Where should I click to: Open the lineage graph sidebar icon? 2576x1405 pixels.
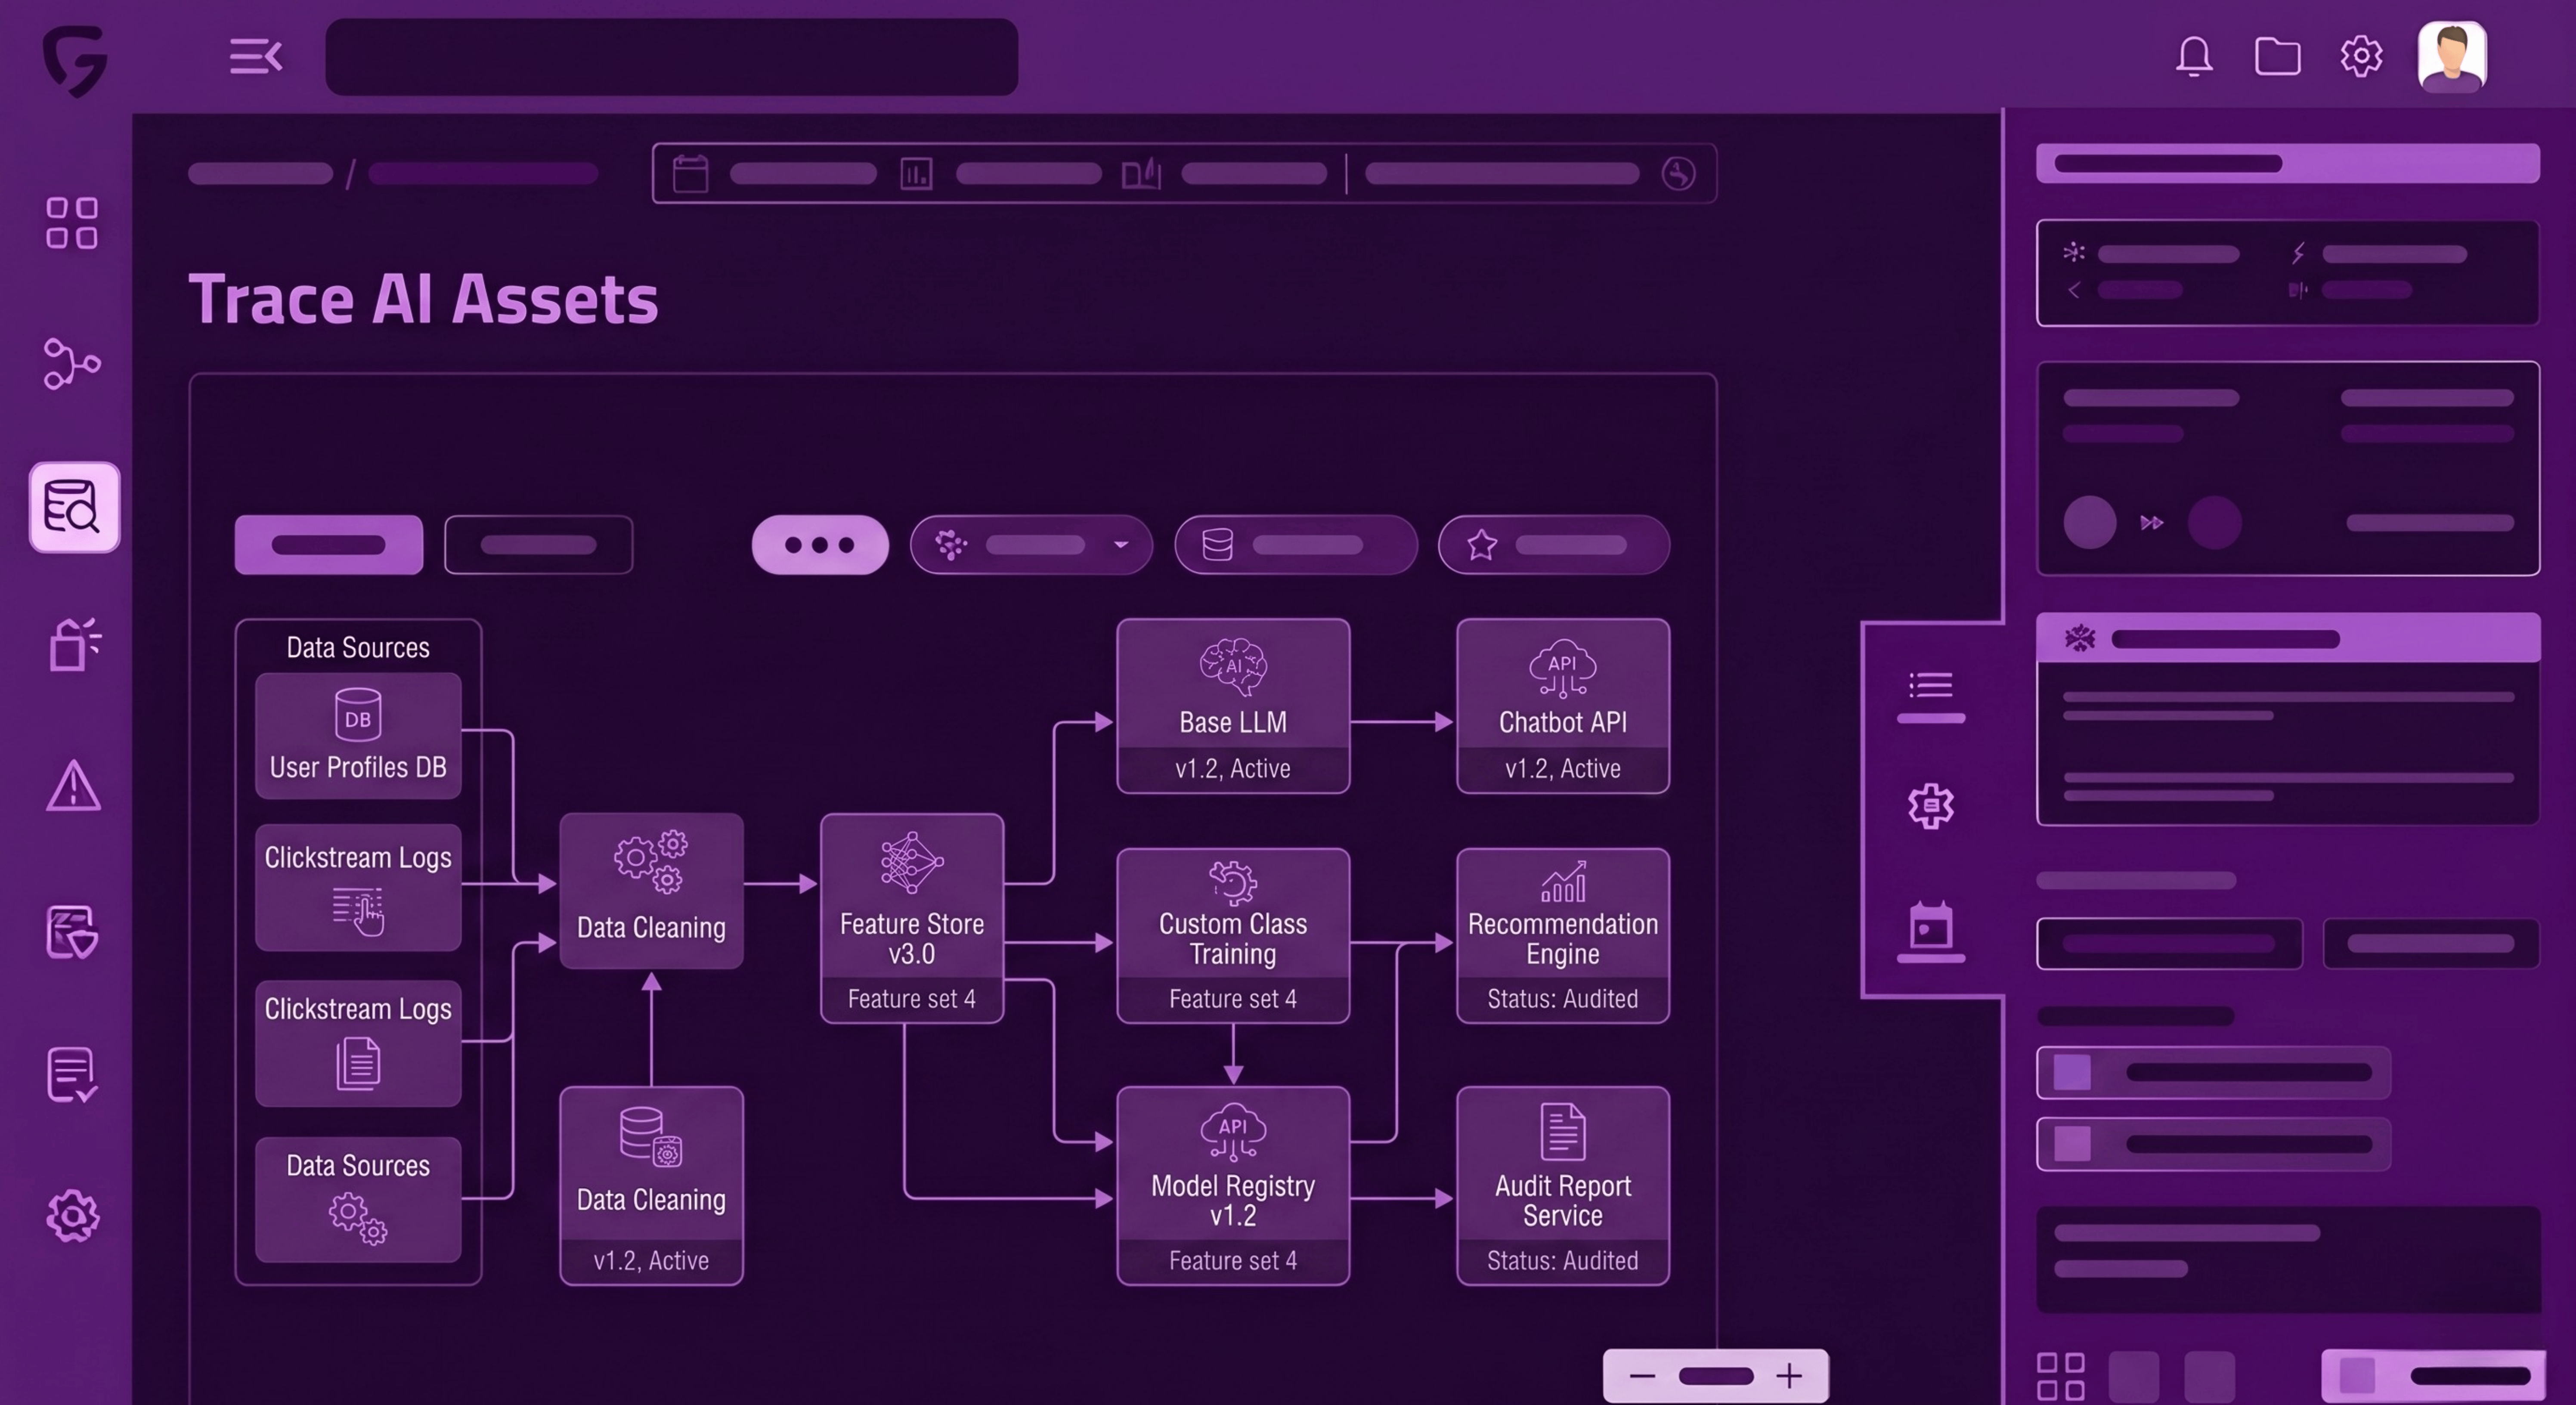point(72,363)
